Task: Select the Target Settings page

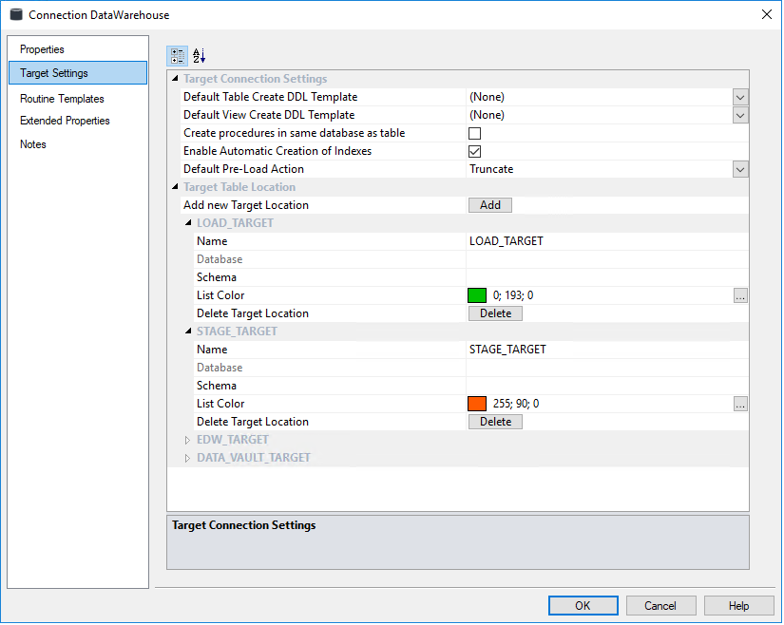Action: click(78, 73)
